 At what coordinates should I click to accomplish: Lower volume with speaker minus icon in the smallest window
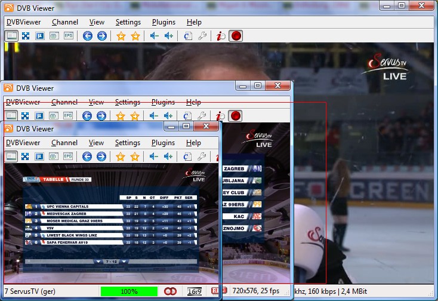pos(153,156)
